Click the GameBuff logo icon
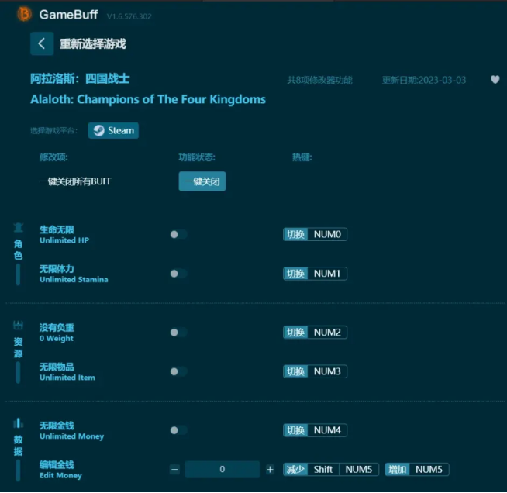 tap(24, 14)
